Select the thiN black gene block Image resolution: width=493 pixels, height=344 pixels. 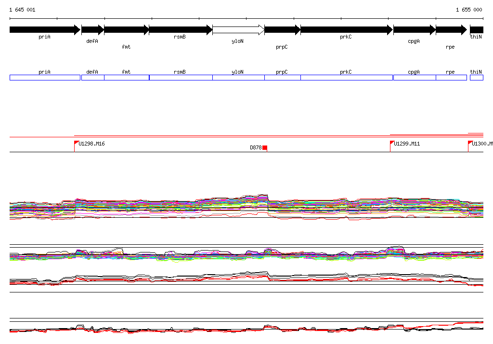(477, 30)
